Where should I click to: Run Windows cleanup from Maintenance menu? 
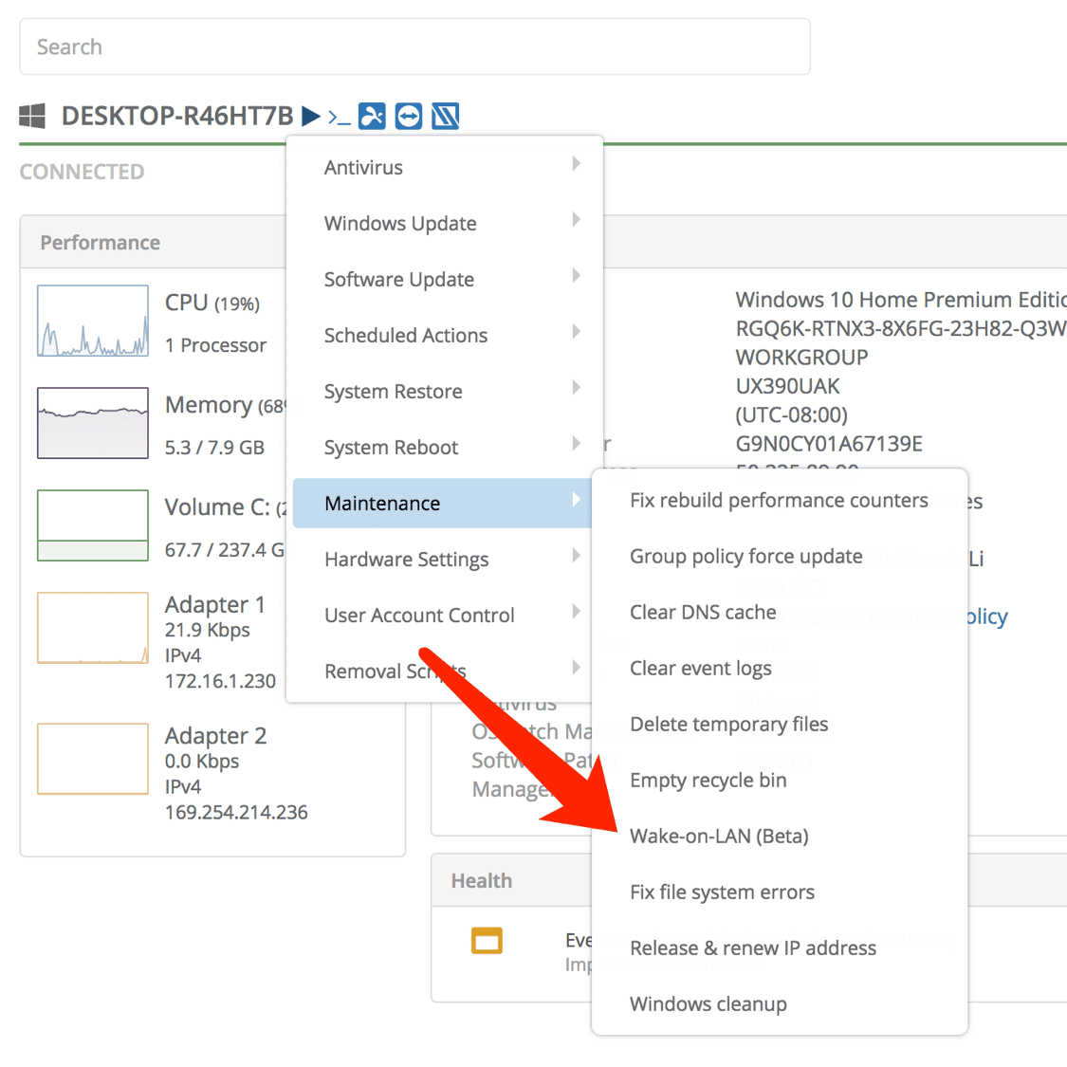708,1003
